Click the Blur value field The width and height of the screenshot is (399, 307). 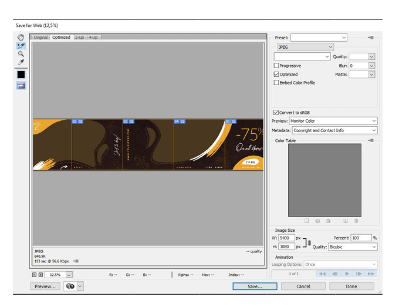click(x=359, y=66)
